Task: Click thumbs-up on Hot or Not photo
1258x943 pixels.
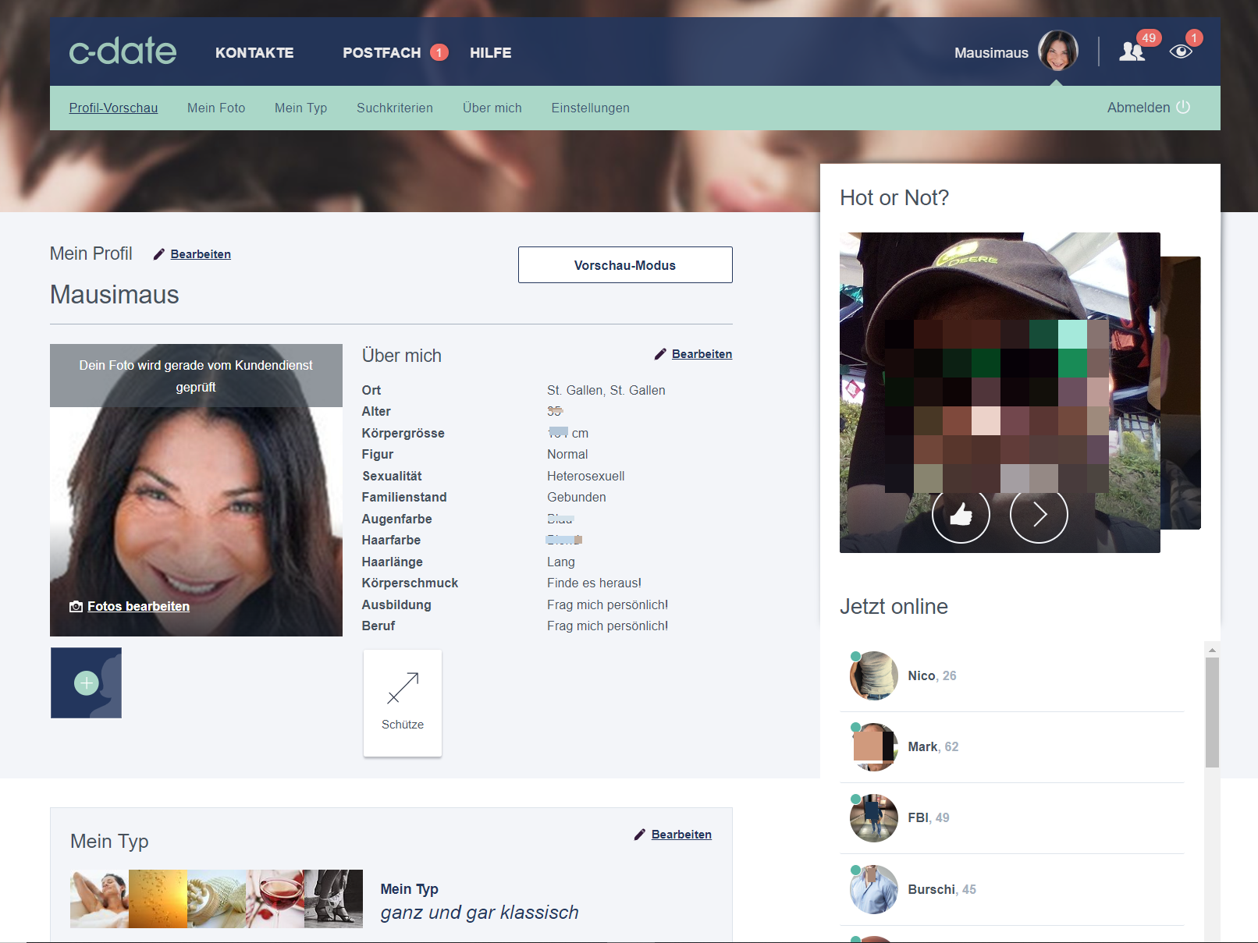Action: pyautogui.click(x=961, y=514)
